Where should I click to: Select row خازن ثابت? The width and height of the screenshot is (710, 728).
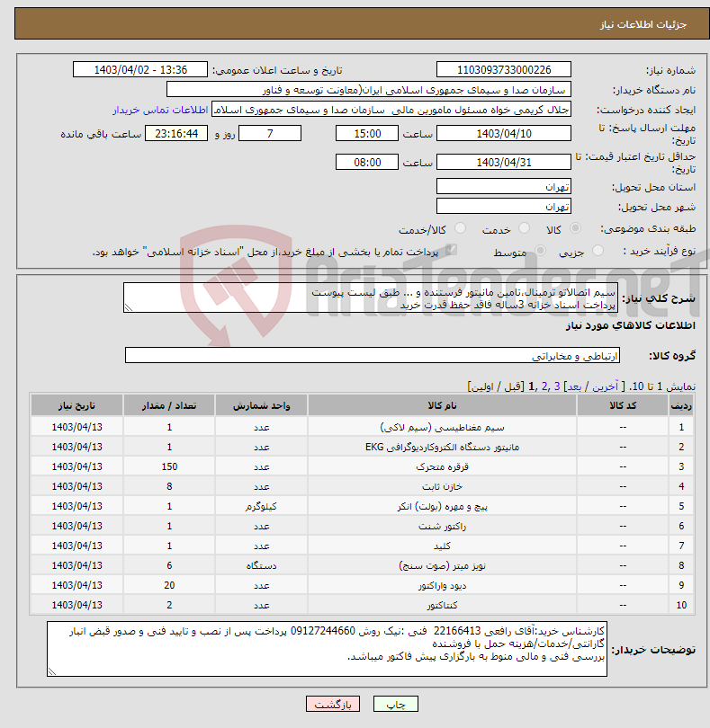(363, 486)
